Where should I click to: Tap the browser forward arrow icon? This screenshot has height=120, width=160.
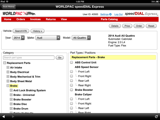coord(13,117)
